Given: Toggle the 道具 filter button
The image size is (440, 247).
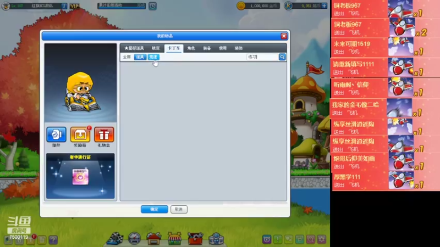Looking at the screenshot, I should [x=140, y=57].
